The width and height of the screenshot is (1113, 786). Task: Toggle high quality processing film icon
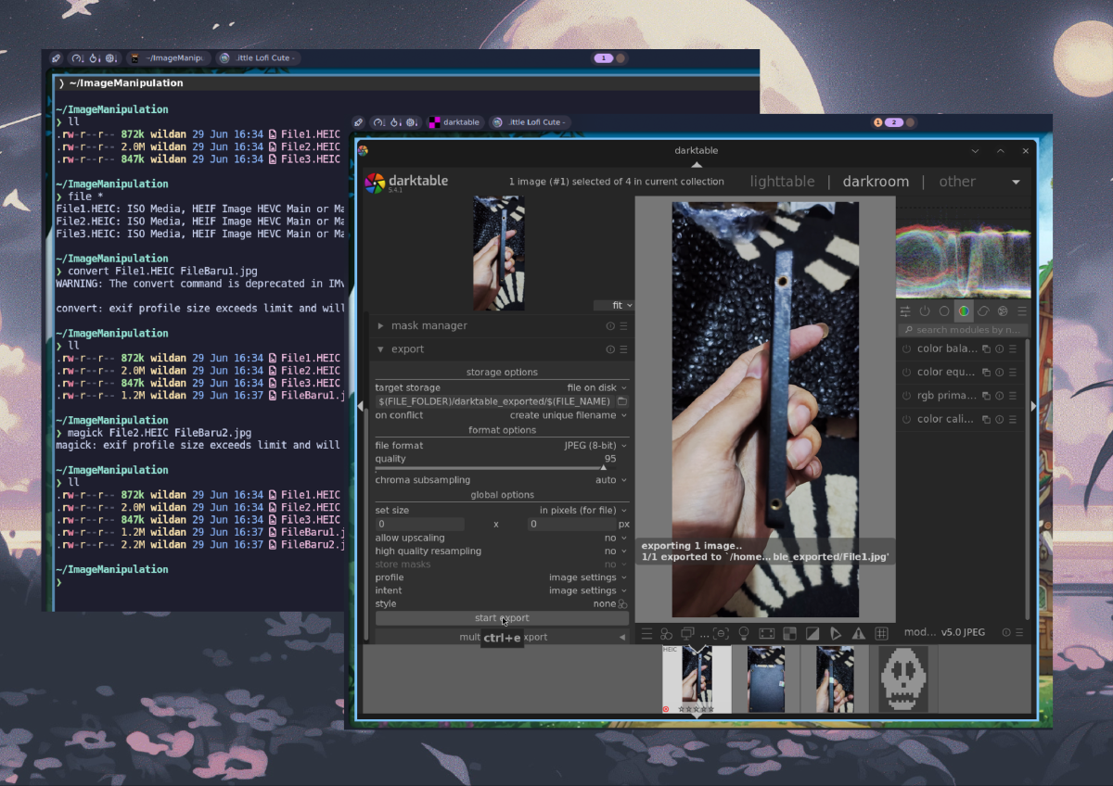click(766, 634)
